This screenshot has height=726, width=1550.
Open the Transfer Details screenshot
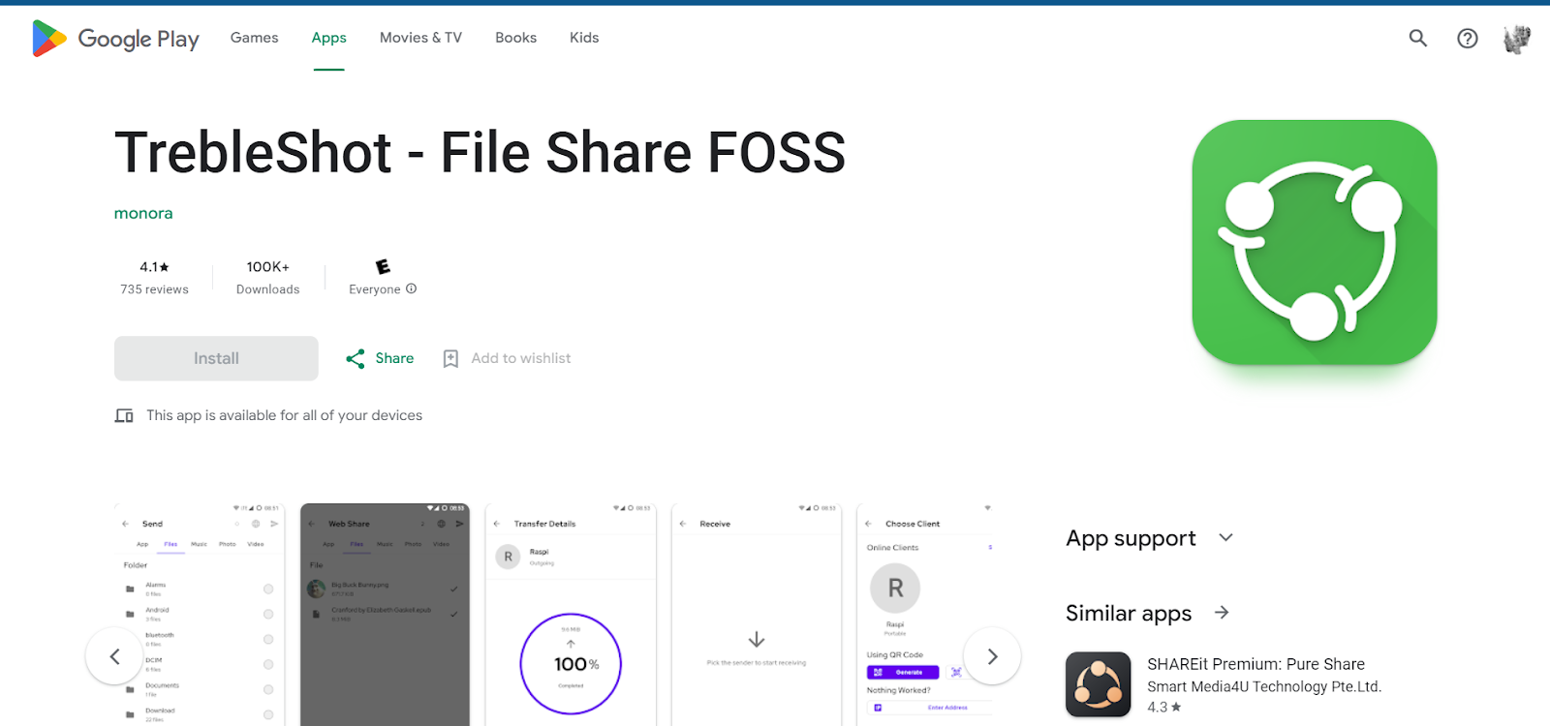571,615
